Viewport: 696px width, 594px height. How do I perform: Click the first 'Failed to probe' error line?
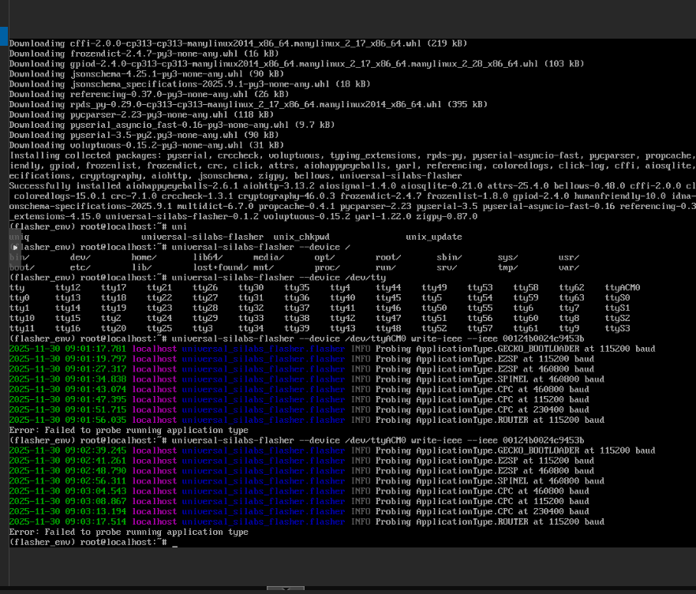click(x=129, y=430)
